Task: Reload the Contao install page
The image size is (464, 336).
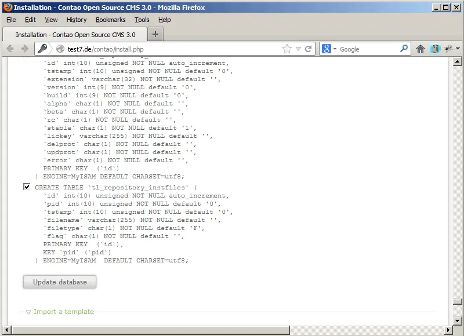Action: tap(309, 49)
